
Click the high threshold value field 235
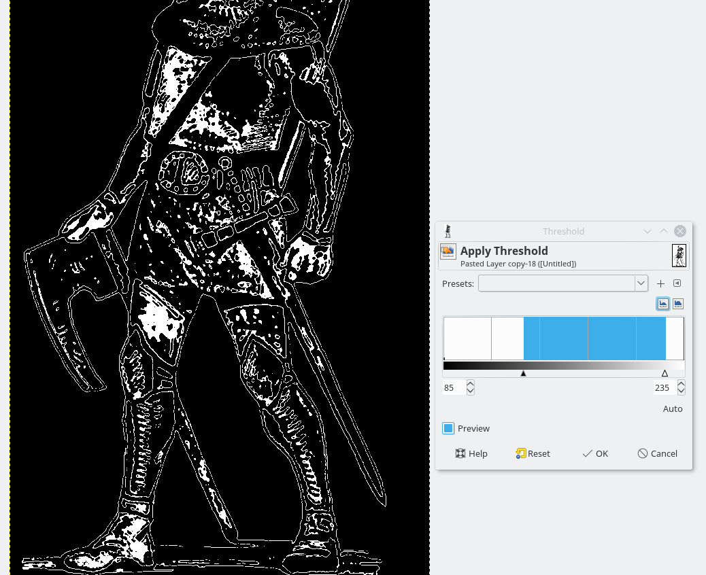pos(665,388)
